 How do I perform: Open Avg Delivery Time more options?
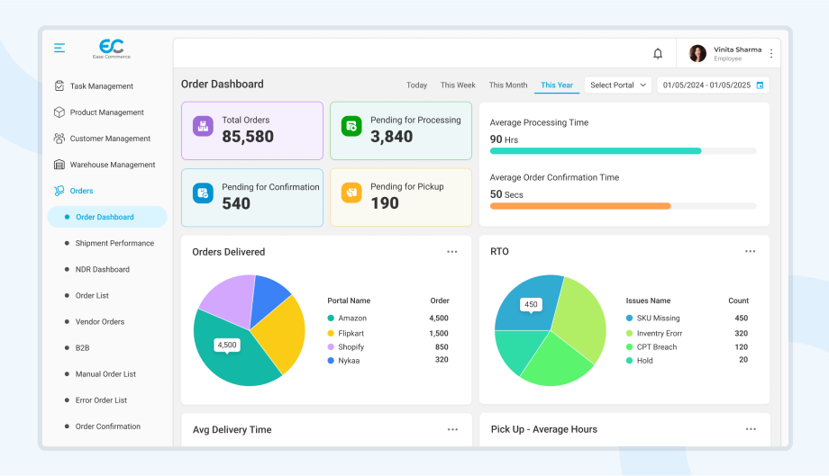pos(452,429)
